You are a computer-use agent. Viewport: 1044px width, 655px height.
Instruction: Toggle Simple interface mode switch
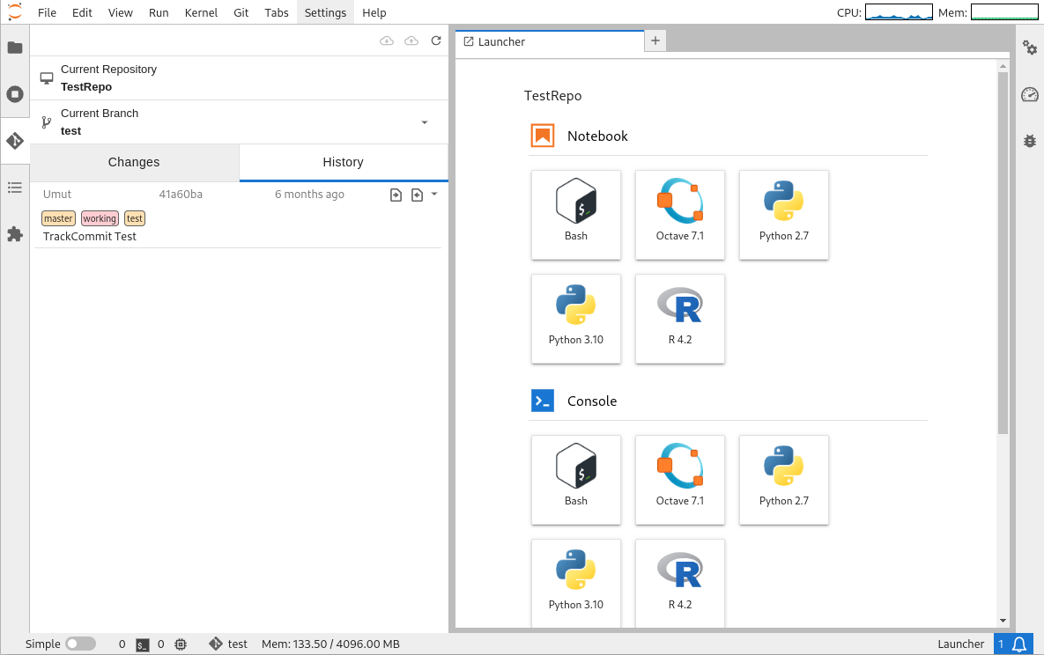(x=81, y=644)
